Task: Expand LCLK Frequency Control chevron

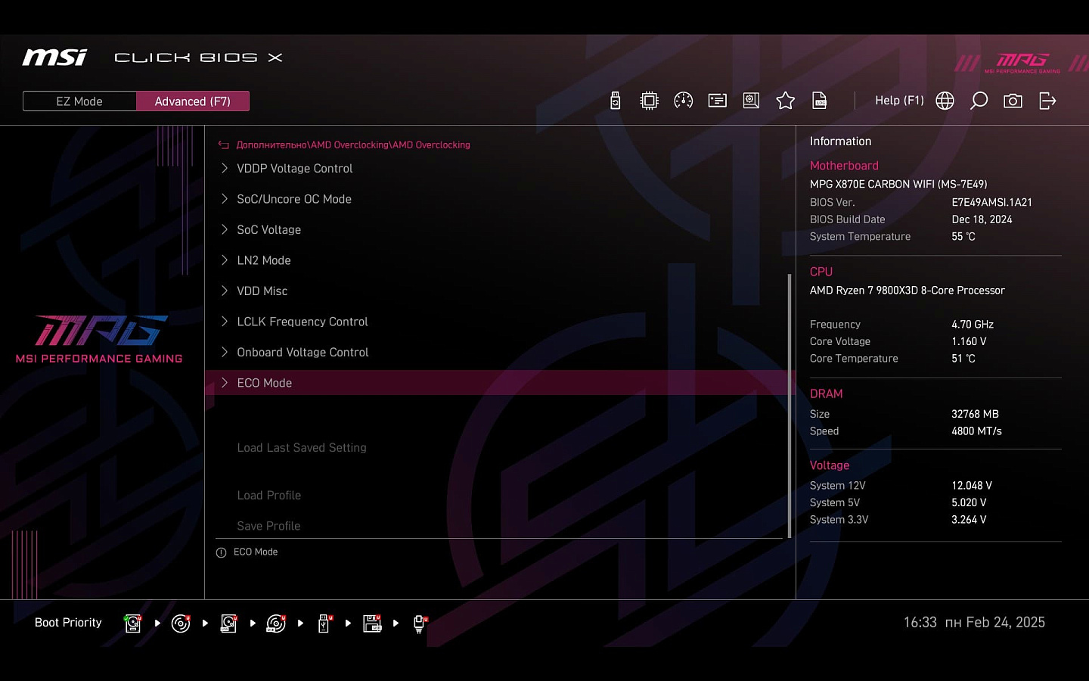Action: pos(225,322)
